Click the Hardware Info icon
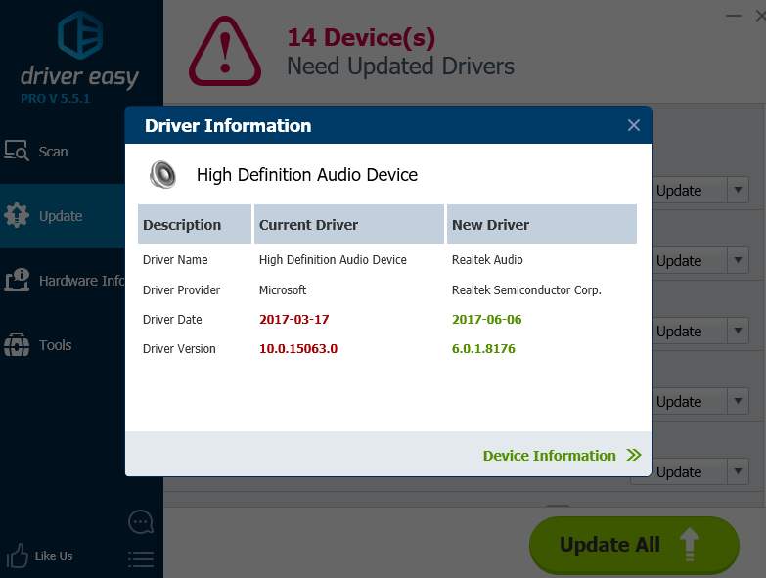 point(17,280)
